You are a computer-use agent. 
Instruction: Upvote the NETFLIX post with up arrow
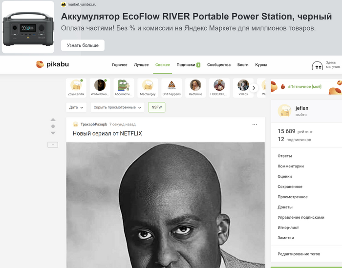point(53,120)
